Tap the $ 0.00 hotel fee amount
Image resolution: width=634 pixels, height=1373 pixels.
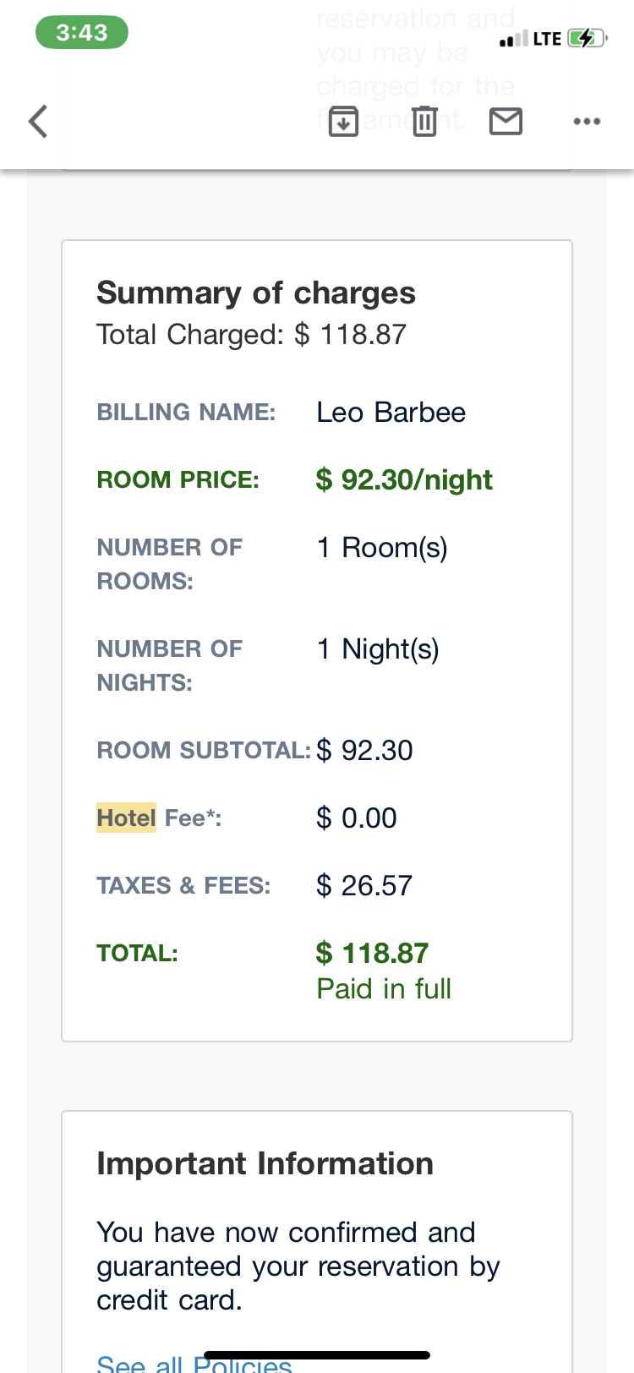click(357, 818)
